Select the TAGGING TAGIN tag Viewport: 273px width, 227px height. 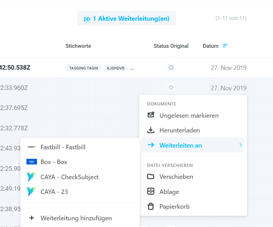click(83, 68)
